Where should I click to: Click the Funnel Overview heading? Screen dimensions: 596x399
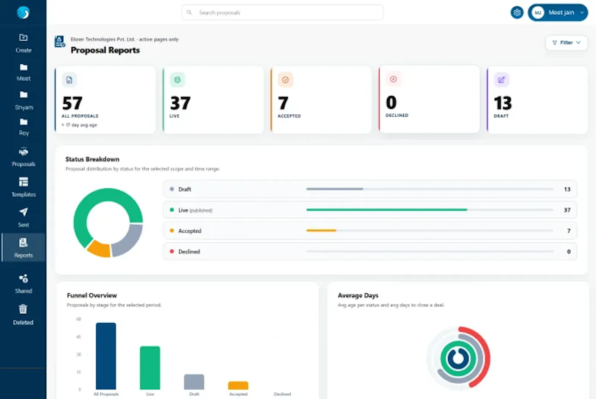[92, 296]
